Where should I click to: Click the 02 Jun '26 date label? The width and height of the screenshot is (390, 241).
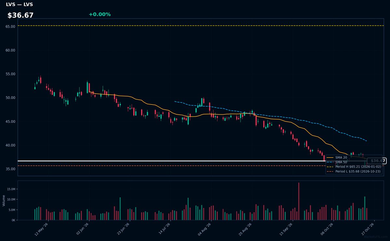[x=83, y=229]
